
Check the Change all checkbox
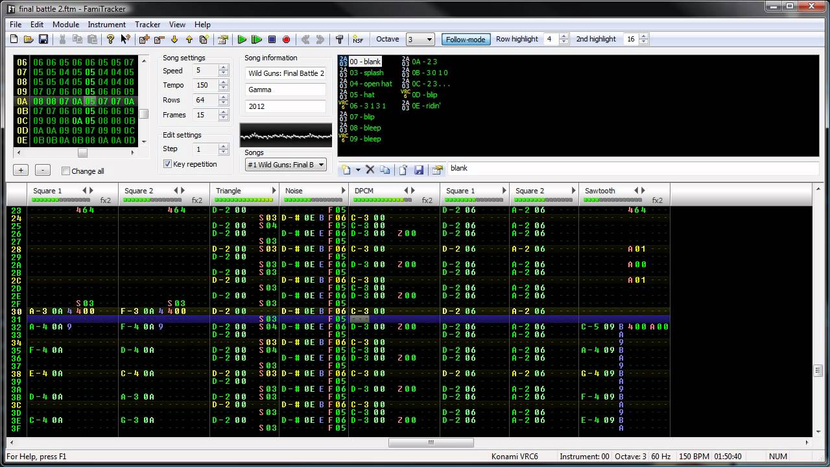click(x=65, y=171)
